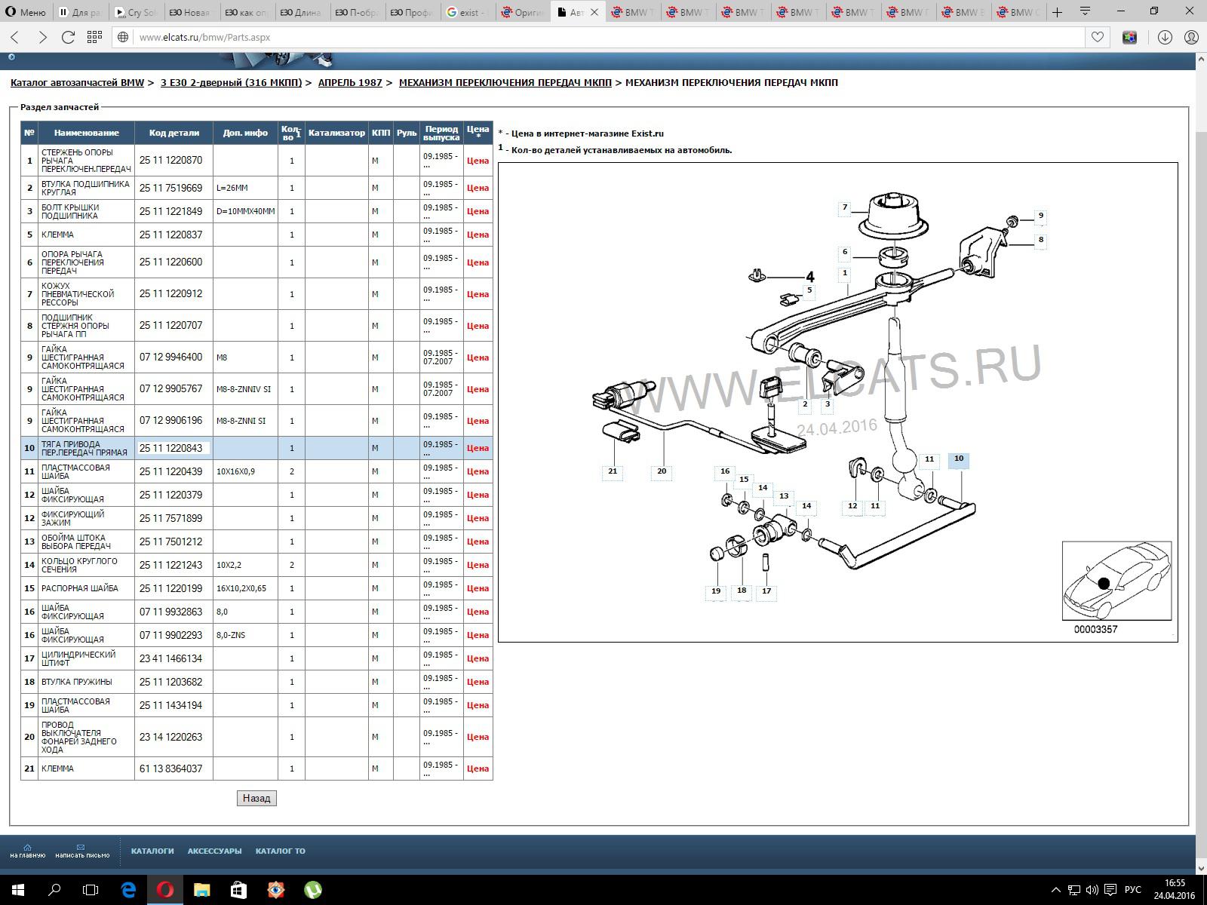Switch to the E30 Новая tab

click(x=191, y=12)
